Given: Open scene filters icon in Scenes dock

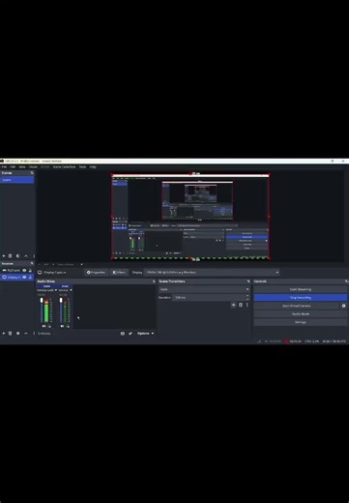Looking at the screenshot, I should [18, 256].
